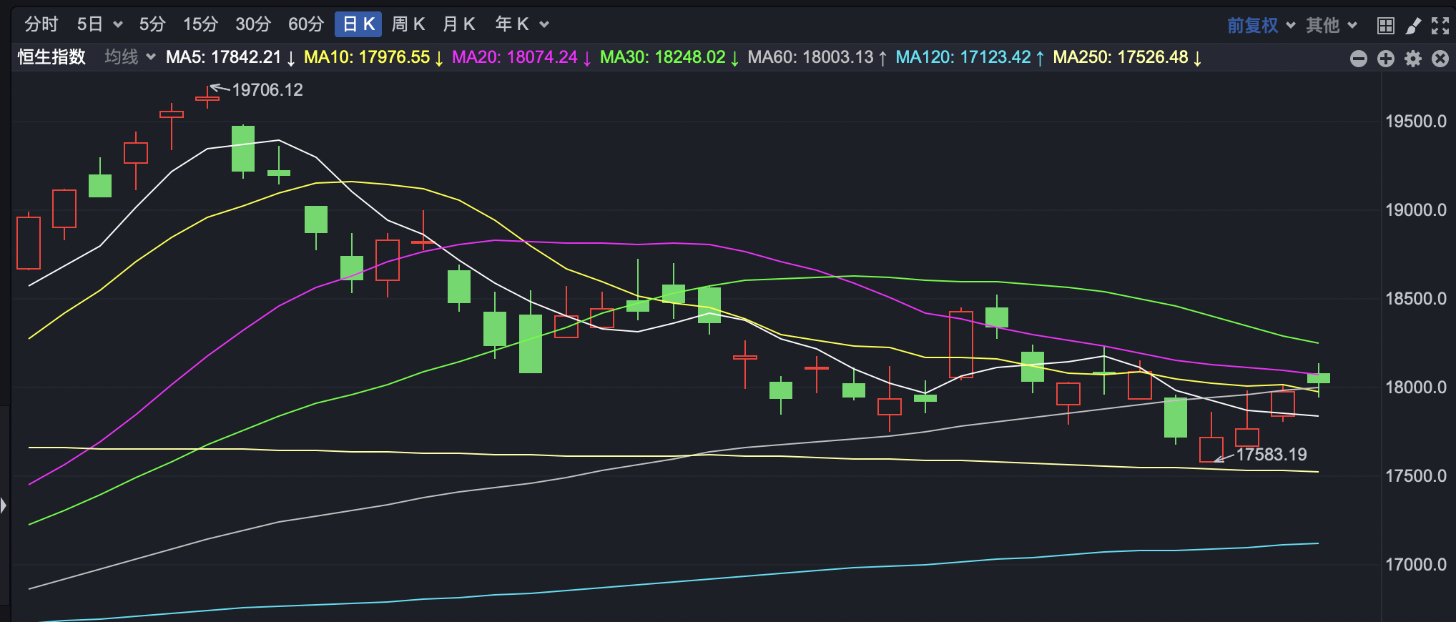Click the minus zoom-out icon
This screenshot has width=1456, height=622.
[1359, 59]
